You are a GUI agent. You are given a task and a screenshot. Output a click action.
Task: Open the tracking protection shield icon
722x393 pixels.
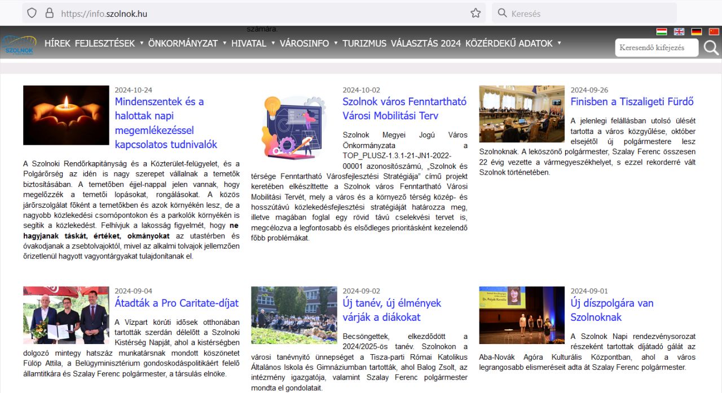point(32,13)
